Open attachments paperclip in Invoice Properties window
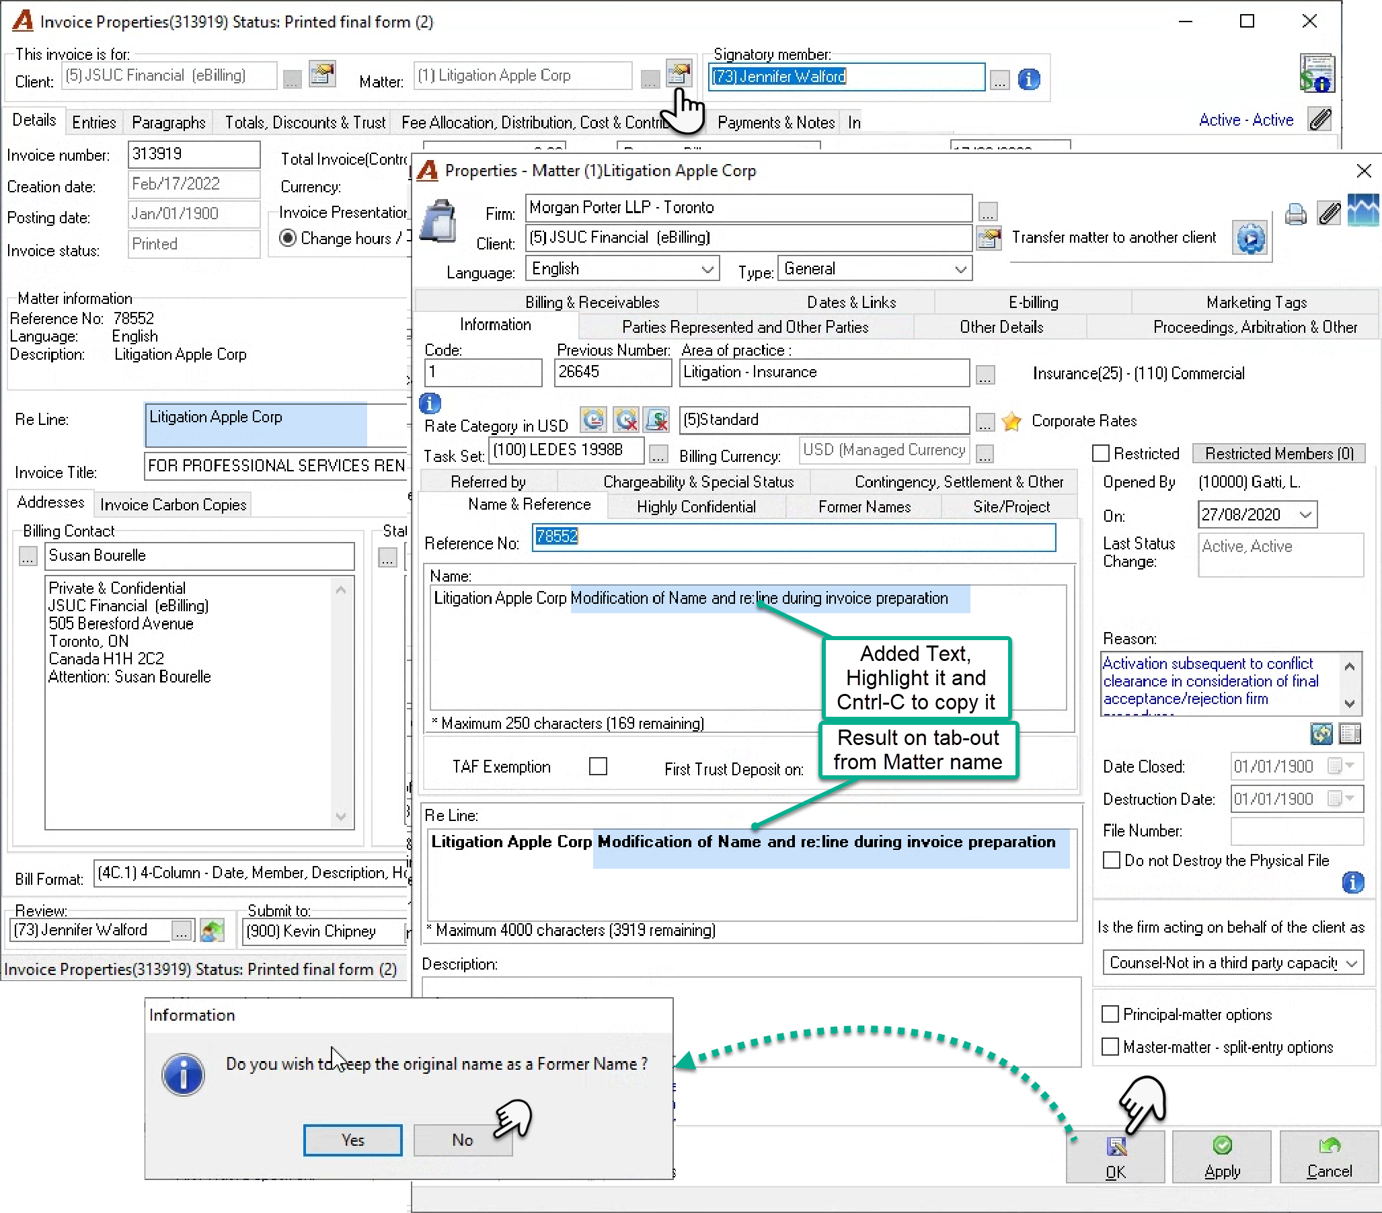 1319,120
